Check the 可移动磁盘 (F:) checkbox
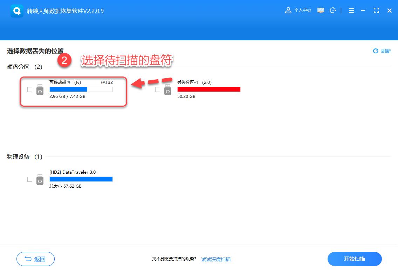Image resolution: width=398 pixels, height=273 pixels. pyautogui.click(x=30, y=89)
